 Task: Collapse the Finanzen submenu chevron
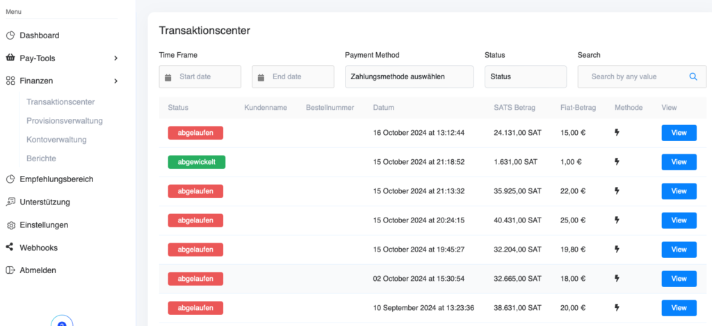(x=116, y=81)
